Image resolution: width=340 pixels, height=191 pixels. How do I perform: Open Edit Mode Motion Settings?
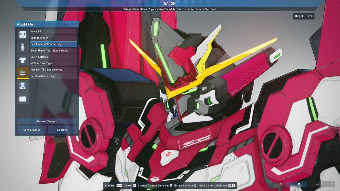pyautogui.click(x=54, y=44)
